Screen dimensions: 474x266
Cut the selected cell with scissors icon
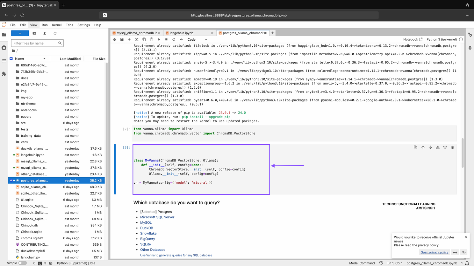point(137,39)
